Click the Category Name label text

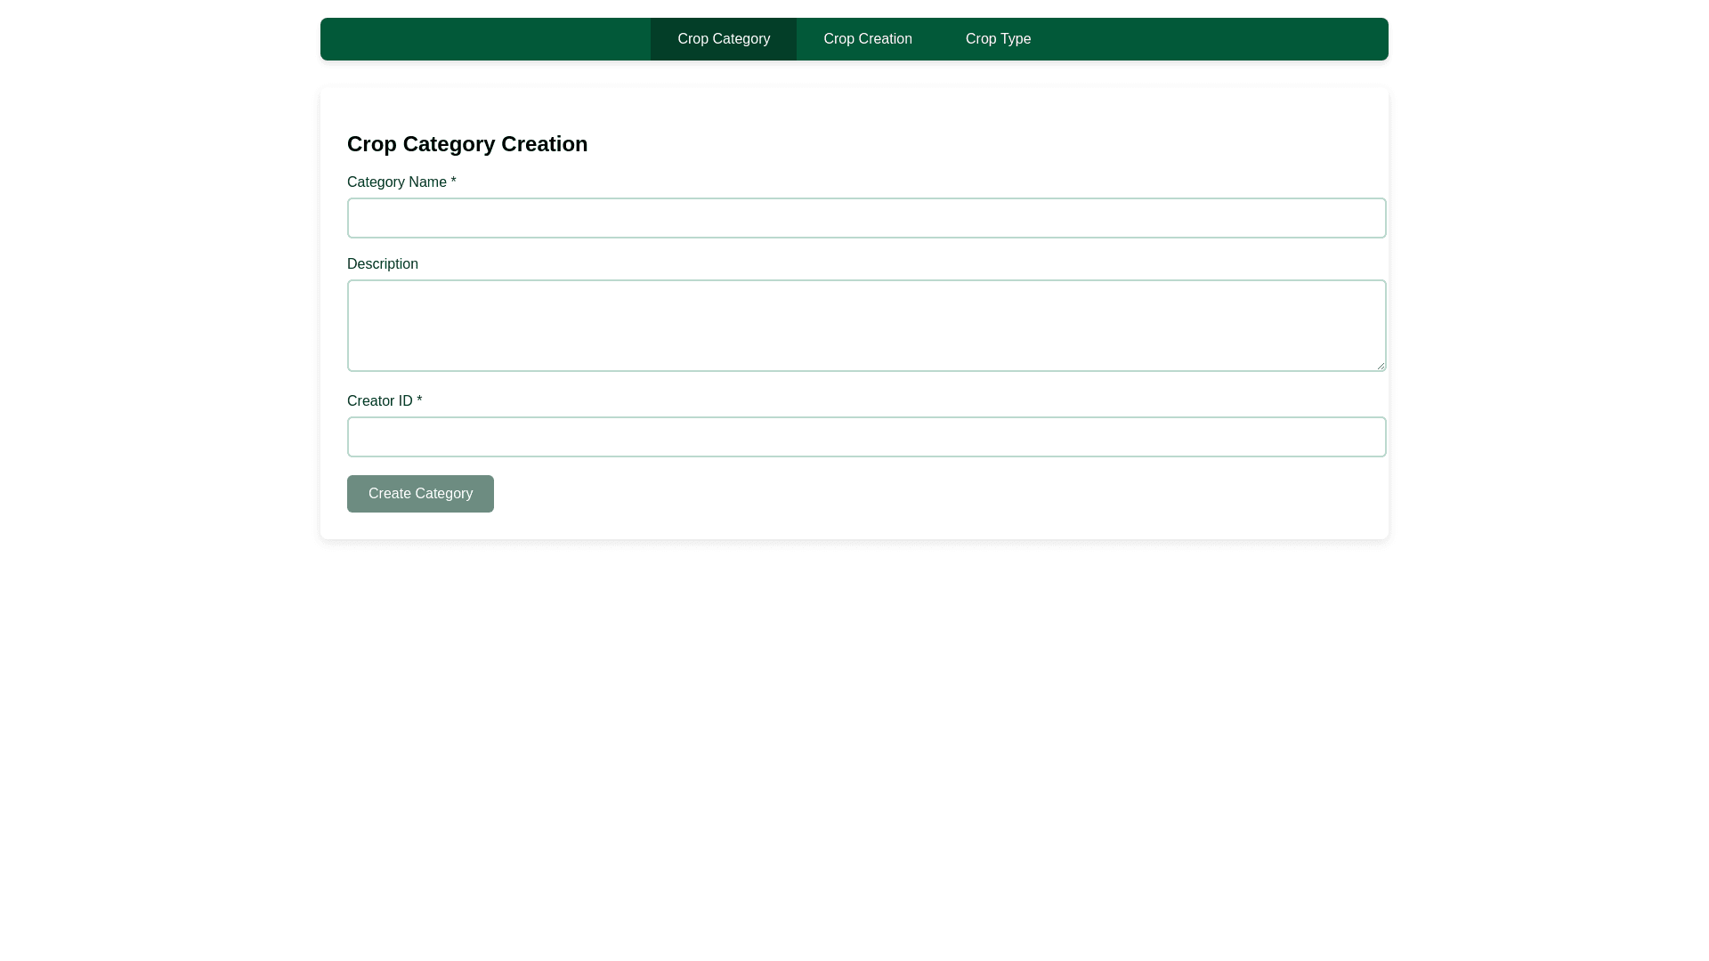click(396, 182)
